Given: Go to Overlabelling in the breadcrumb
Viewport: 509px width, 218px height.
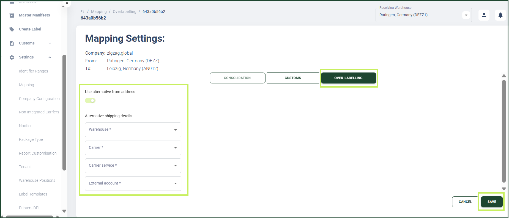Looking at the screenshot, I should click(x=125, y=12).
